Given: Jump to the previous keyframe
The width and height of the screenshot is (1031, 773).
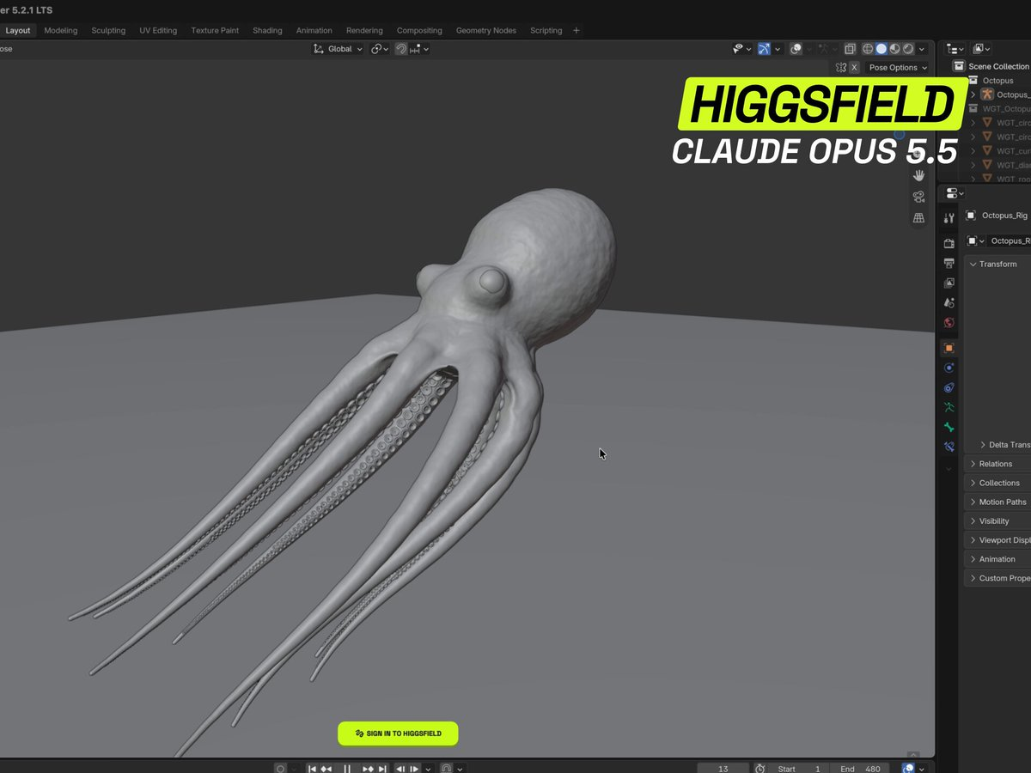Looking at the screenshot, I should (x=326, y=769).
